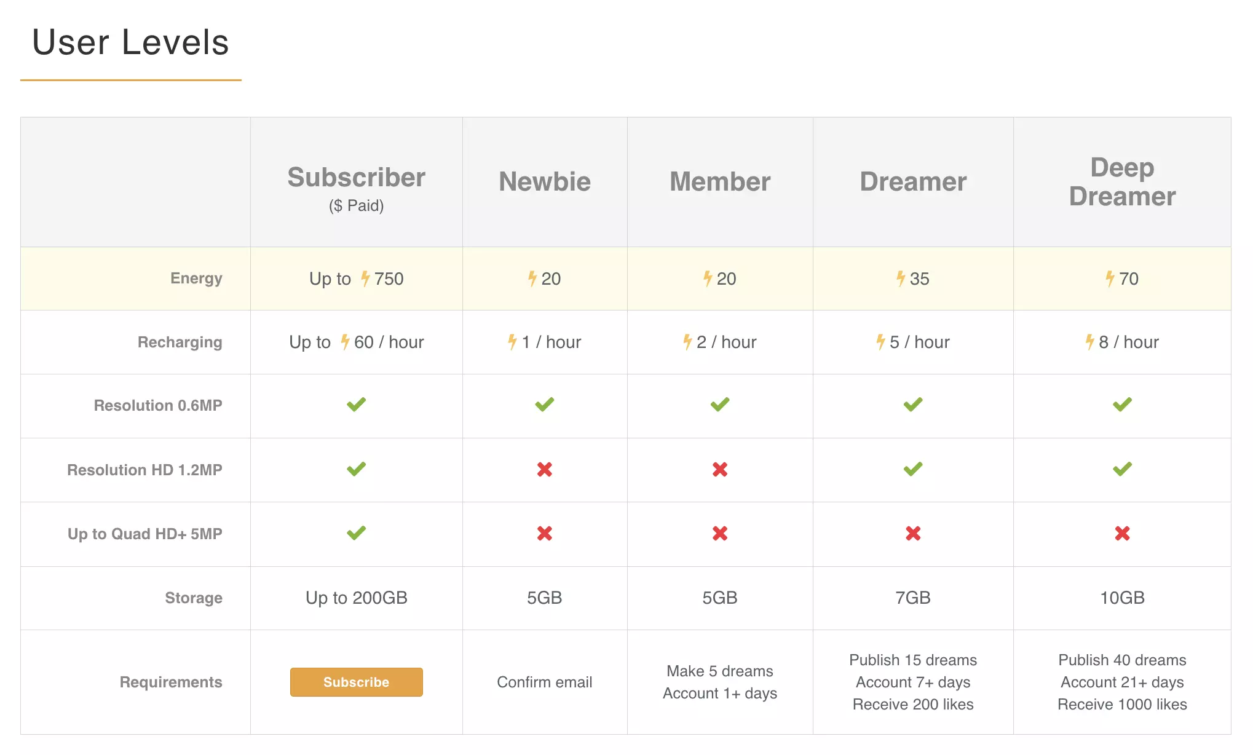Viewport: 1253px width, 755px height.
Task: Click the Publish 40 dreams requirement text
Action: (x=1122, y=660)
